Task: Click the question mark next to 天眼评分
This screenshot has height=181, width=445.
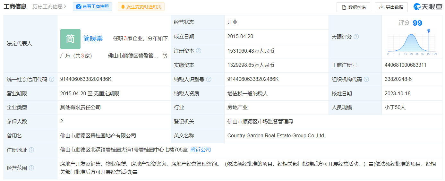Action: tap(356, 37)
